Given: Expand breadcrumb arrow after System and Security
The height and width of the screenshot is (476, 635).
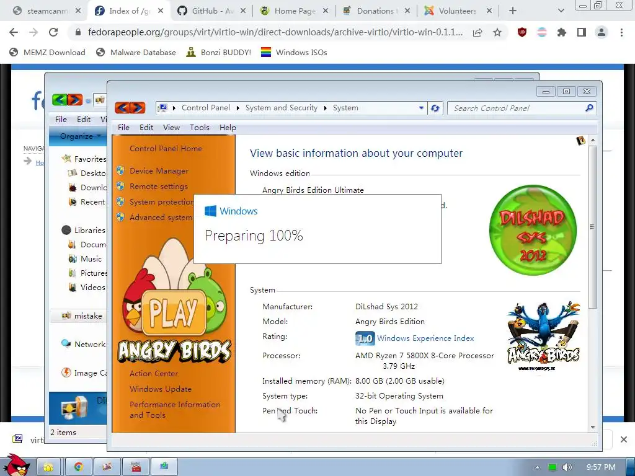Looking at the screenshot, I should tap(325, 108).
